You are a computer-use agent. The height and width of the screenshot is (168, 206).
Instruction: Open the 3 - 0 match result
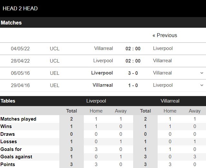coord(133,73)
